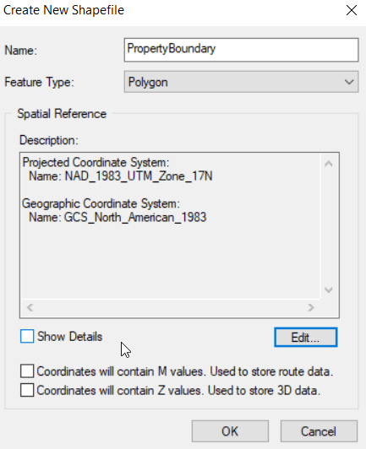Click the horizontal scrollbar track in Description
The width and height of the screenshot is (366, 449).
(x=171, y=308)
